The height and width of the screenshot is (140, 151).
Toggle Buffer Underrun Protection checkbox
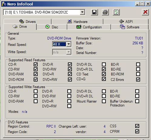point(137,101)
